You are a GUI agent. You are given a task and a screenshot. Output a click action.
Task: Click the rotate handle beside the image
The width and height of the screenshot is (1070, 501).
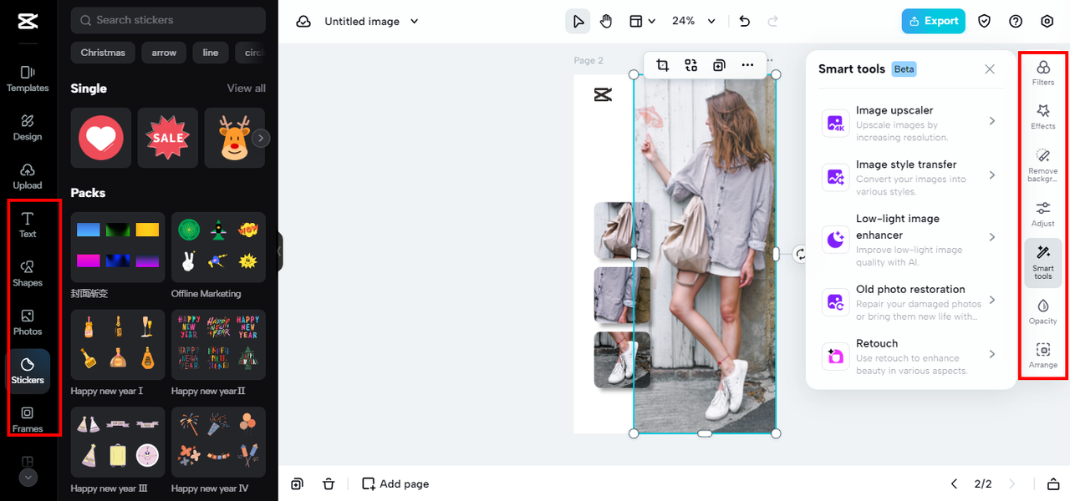pyautogui.click(x=801, y=254)
